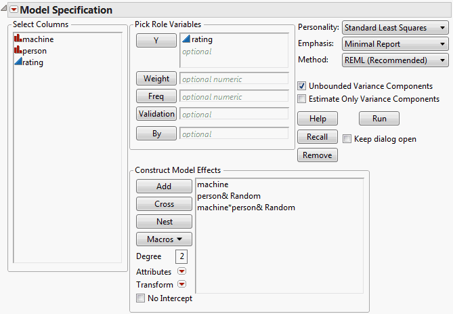
Task: Select the person nominal column icon
Action: click(x=18, y=51)
